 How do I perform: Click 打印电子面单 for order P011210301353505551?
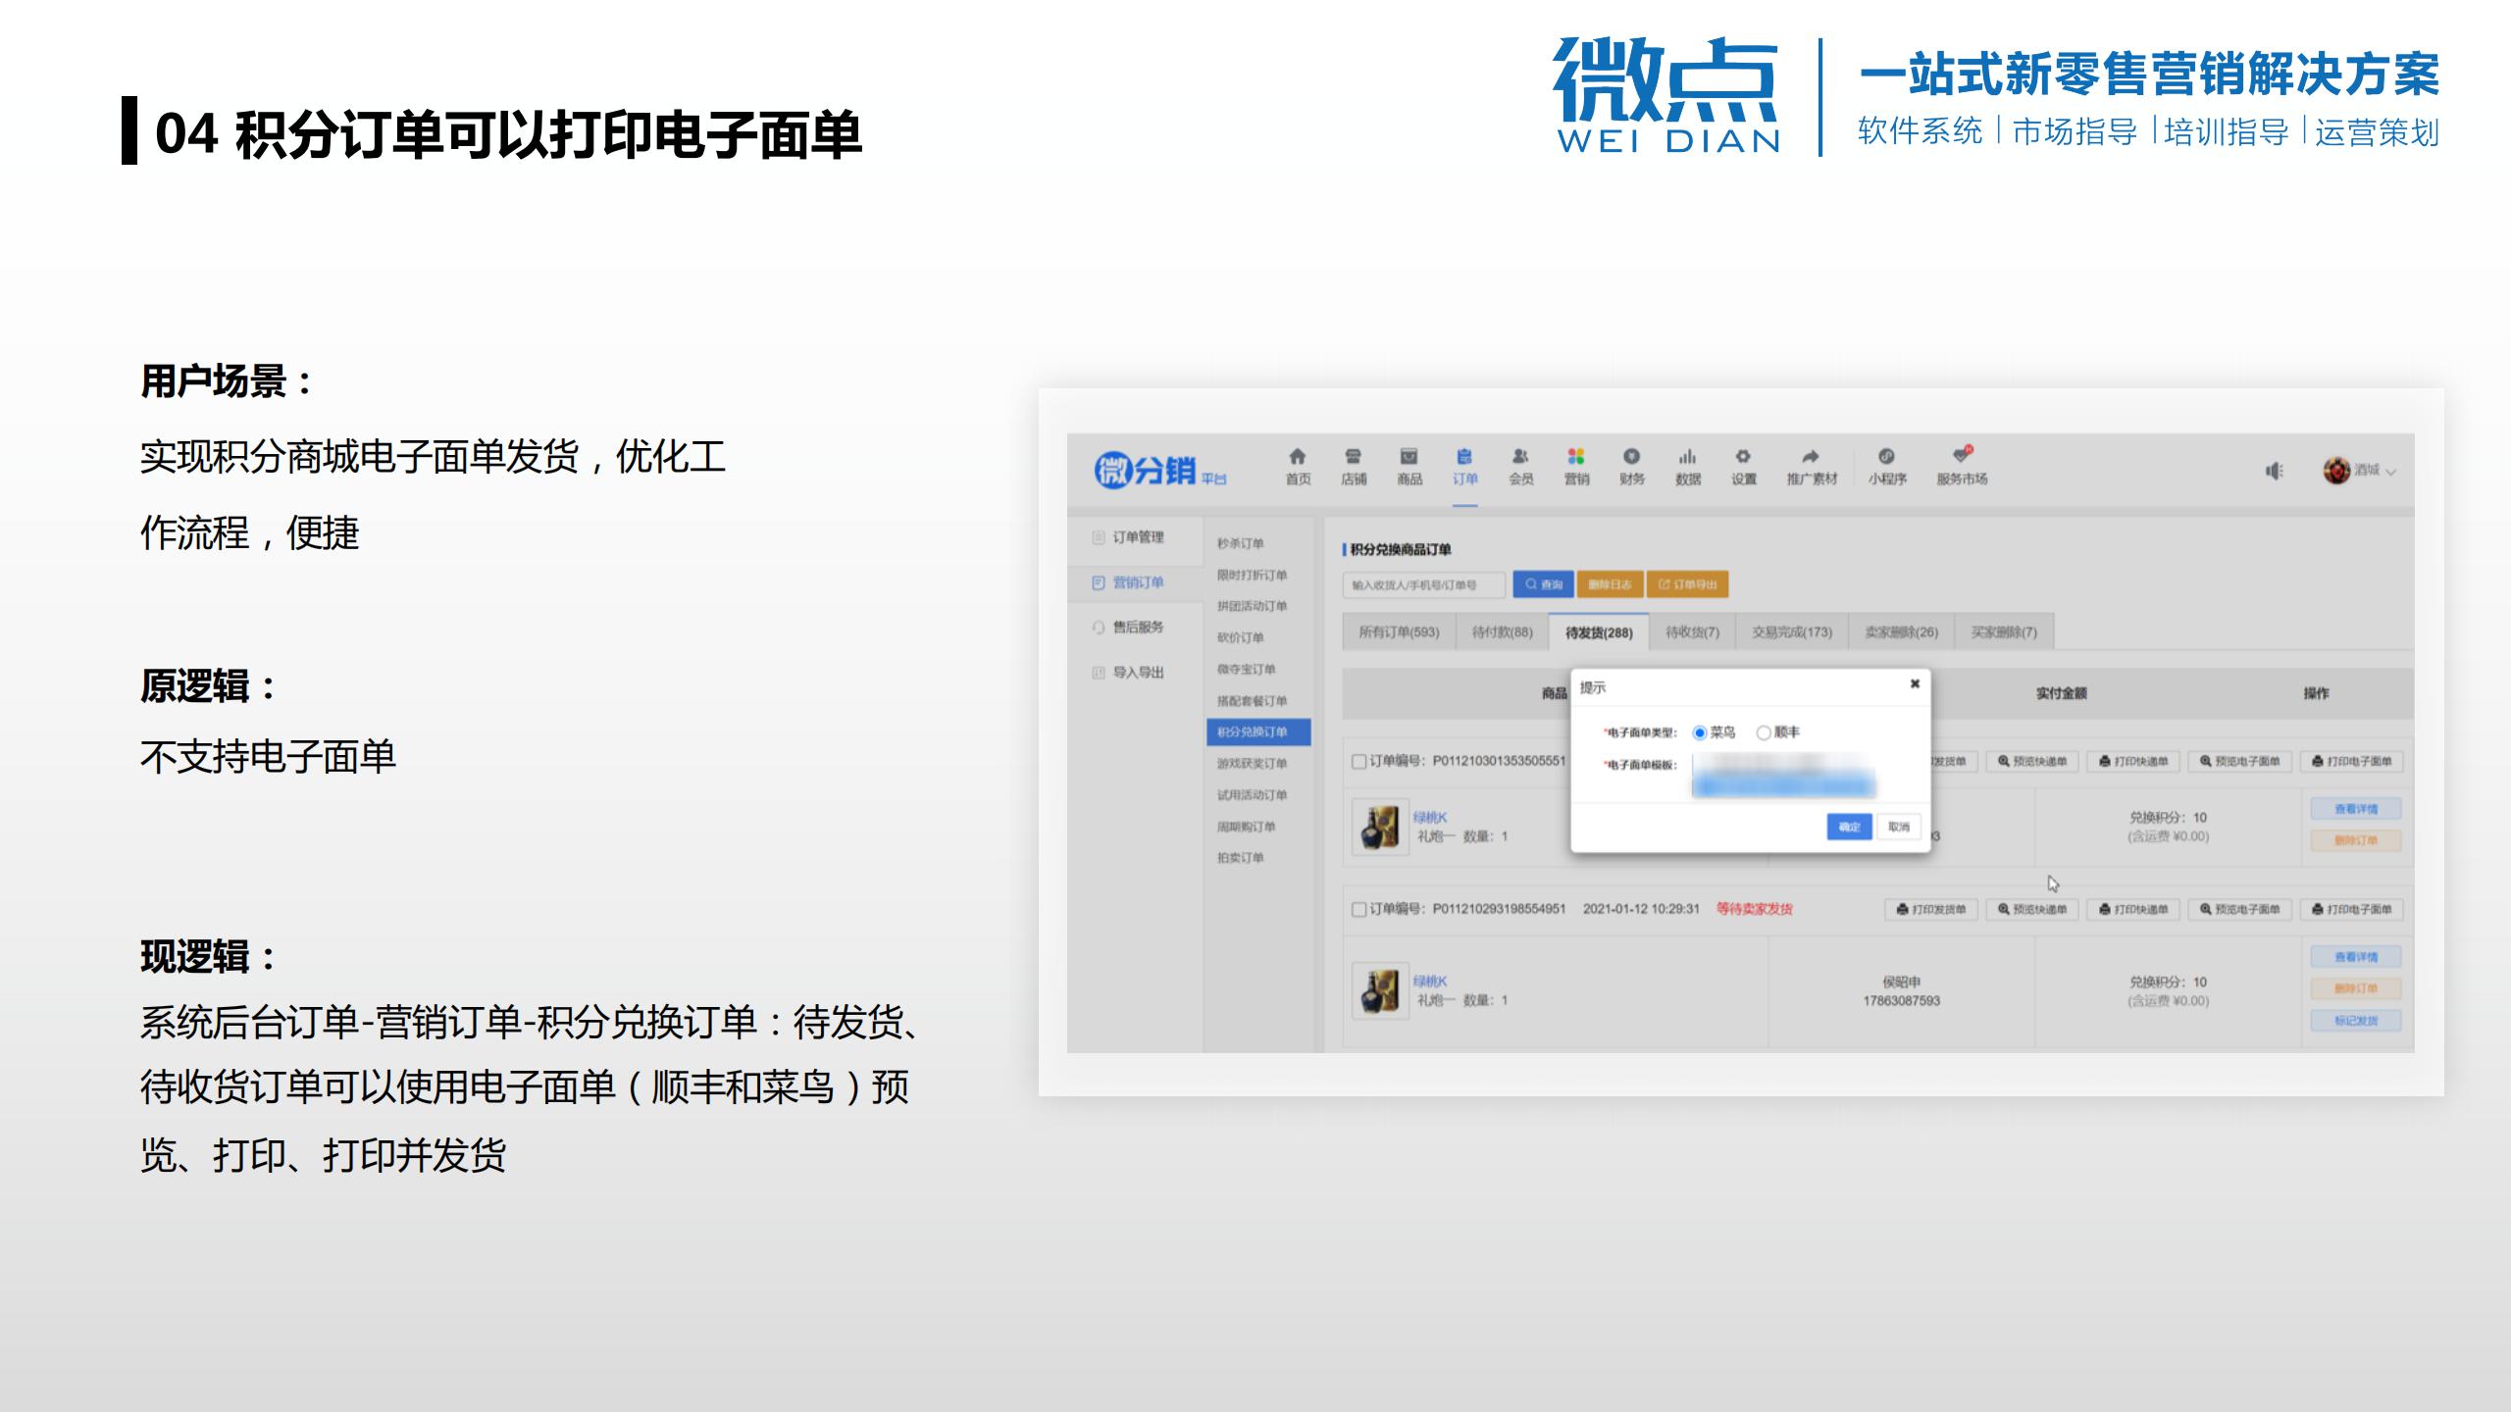[2351, 762]
